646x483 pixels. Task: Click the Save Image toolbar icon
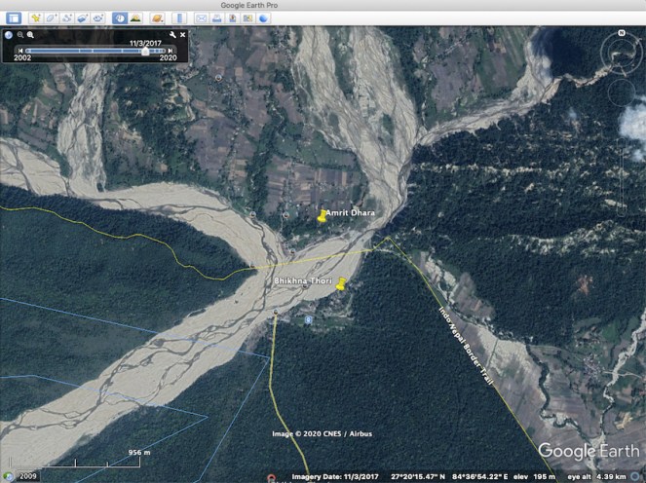click(233, 19)
